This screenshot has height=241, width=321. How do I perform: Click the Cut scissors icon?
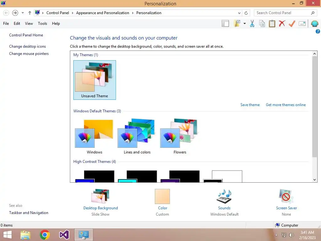(252, 24)
